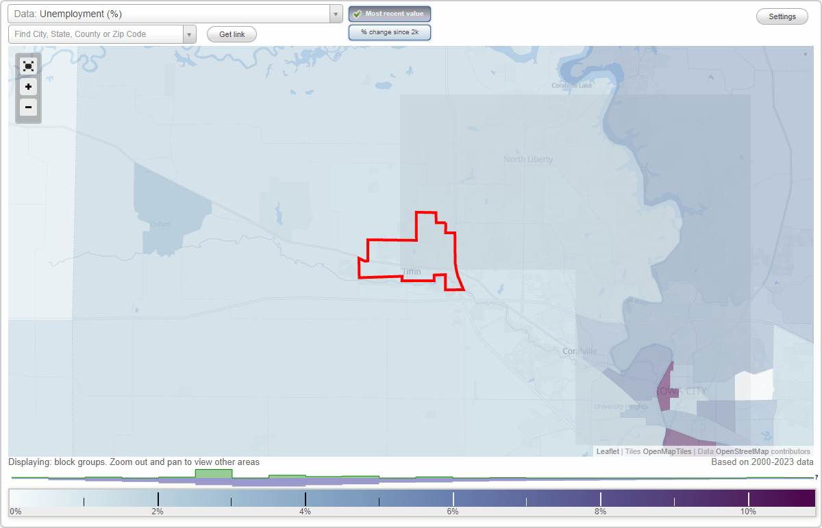Screen dimensions: 822x528
Task: Click the question mark beside histogram
Action: click(817, 477)
